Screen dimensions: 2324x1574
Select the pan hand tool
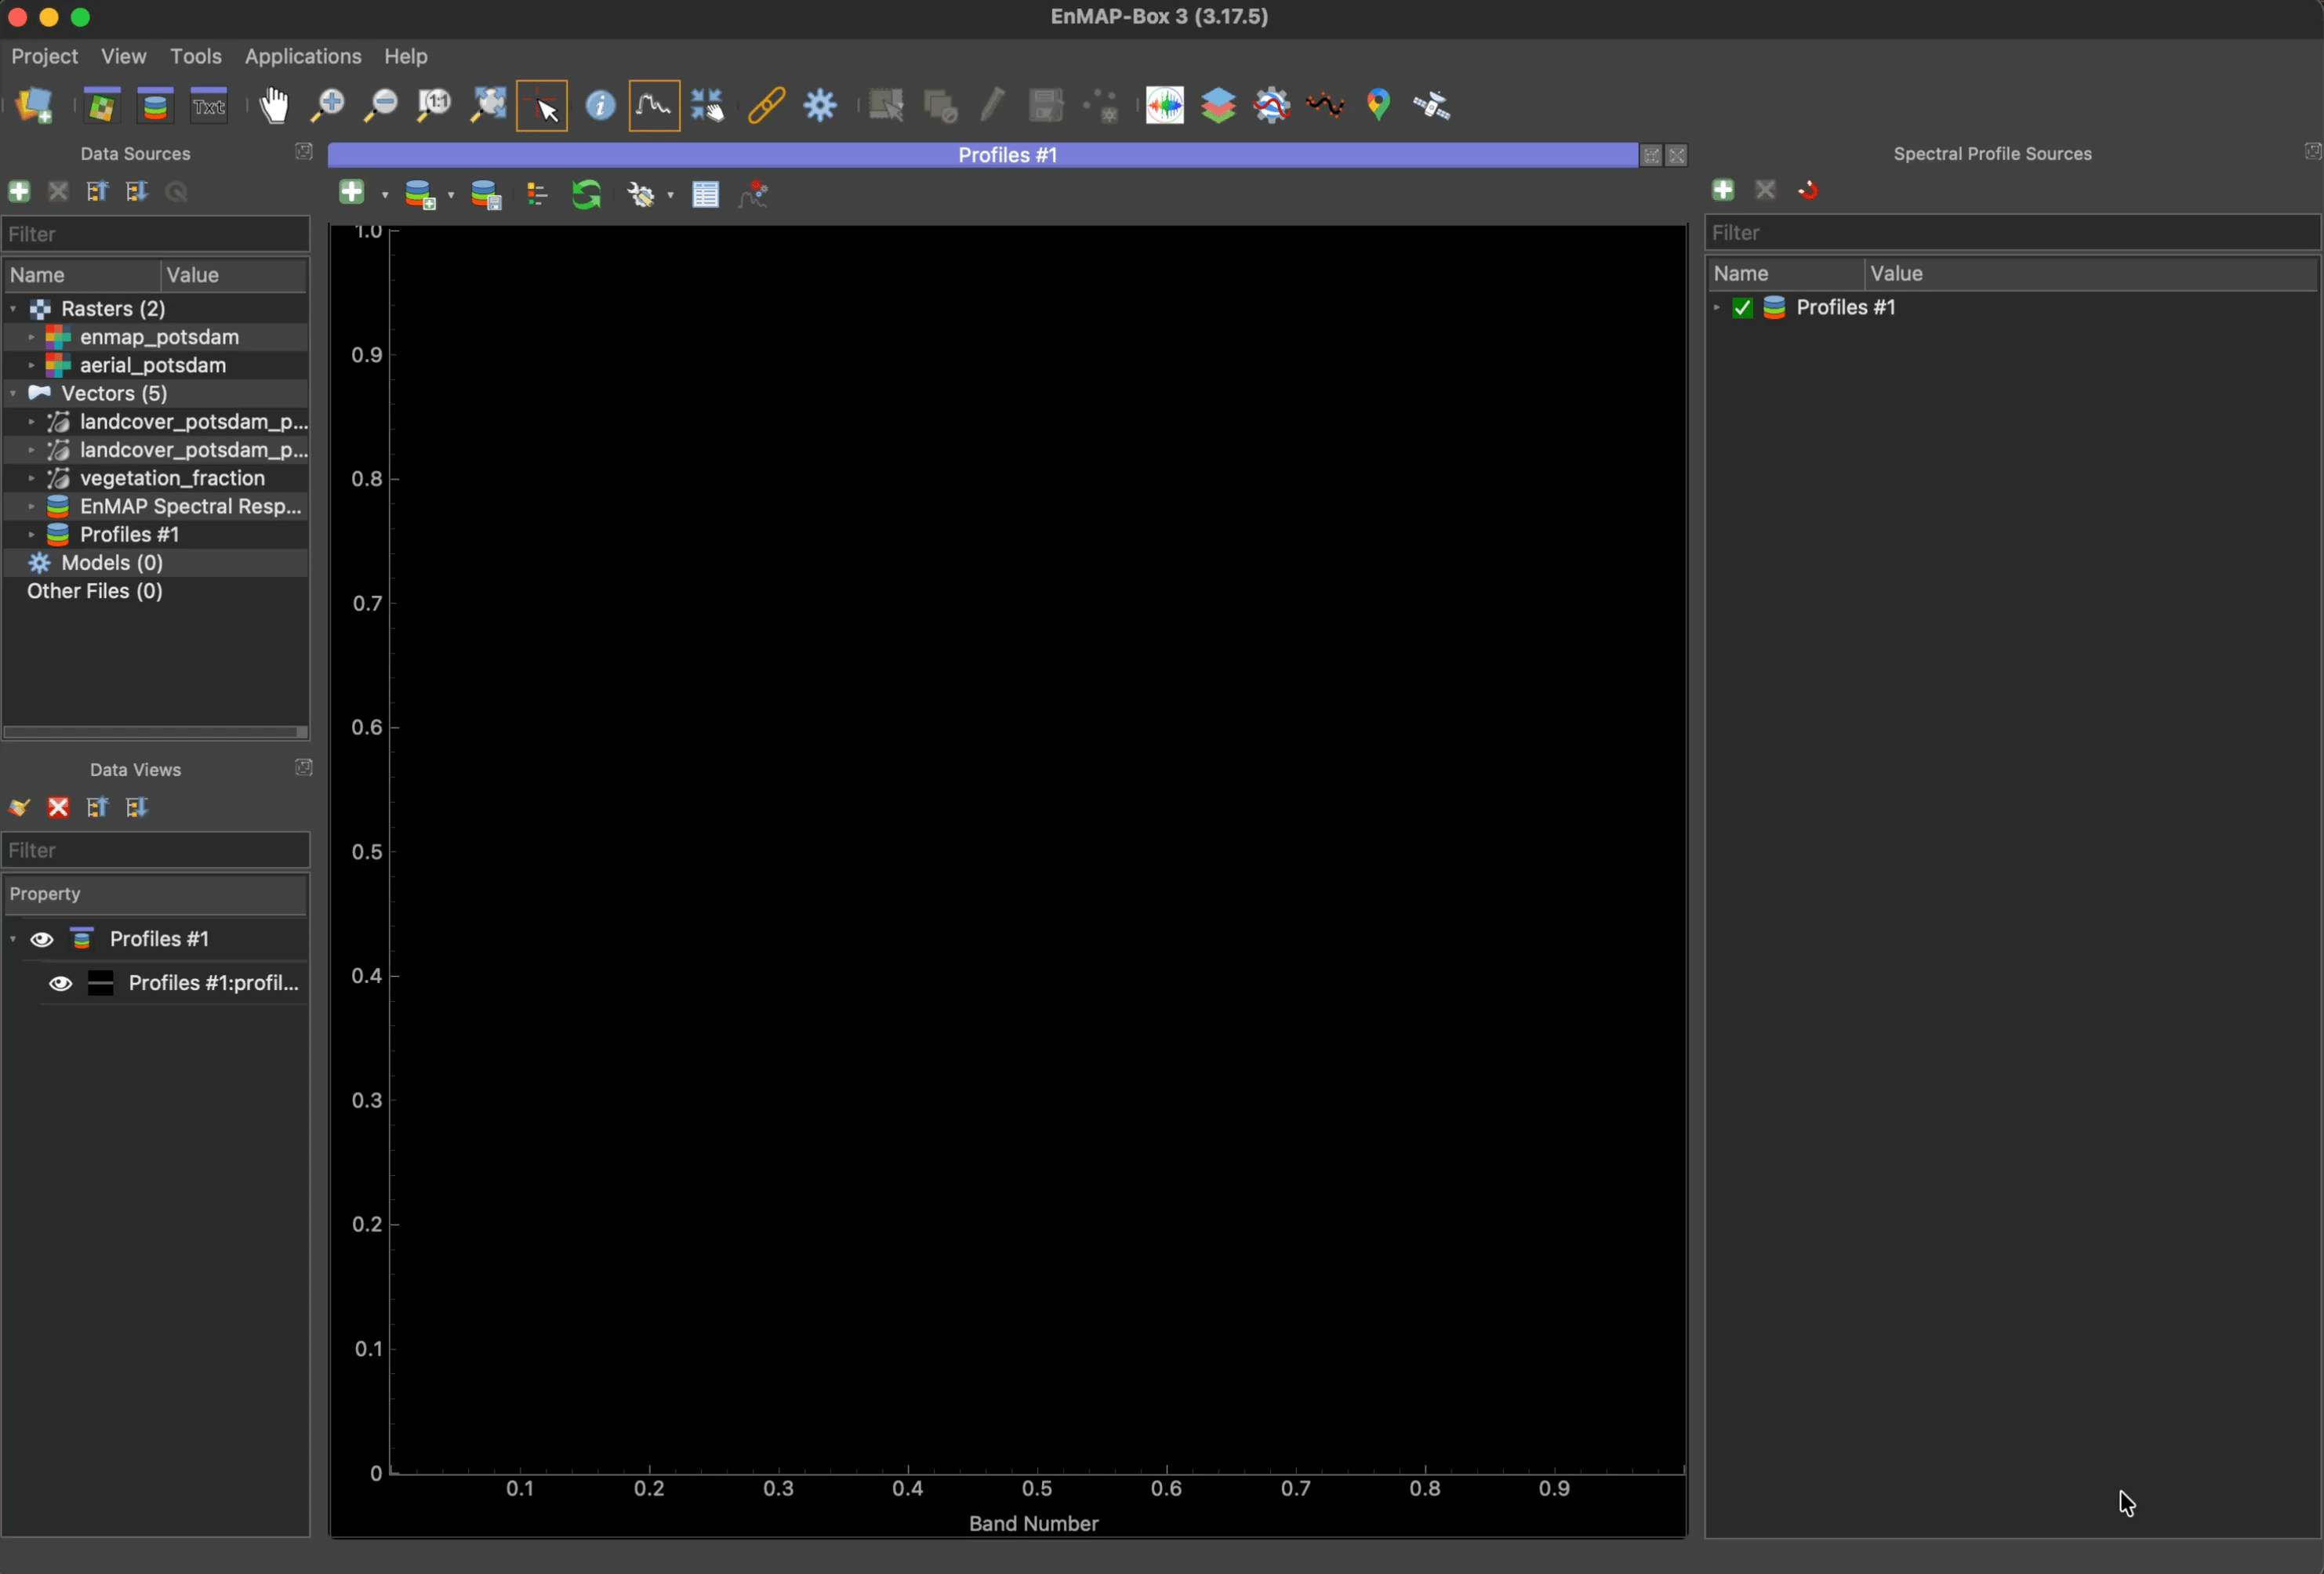click(274, 105)
